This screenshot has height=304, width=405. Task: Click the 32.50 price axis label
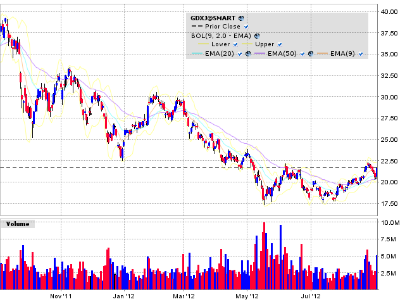click(x=389, y=76)
